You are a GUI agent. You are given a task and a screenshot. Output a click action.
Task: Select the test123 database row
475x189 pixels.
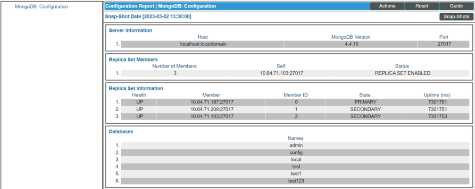tap(295, 181)
